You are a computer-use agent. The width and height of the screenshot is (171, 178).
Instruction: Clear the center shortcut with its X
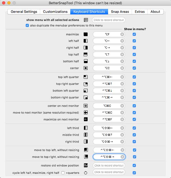122,68
